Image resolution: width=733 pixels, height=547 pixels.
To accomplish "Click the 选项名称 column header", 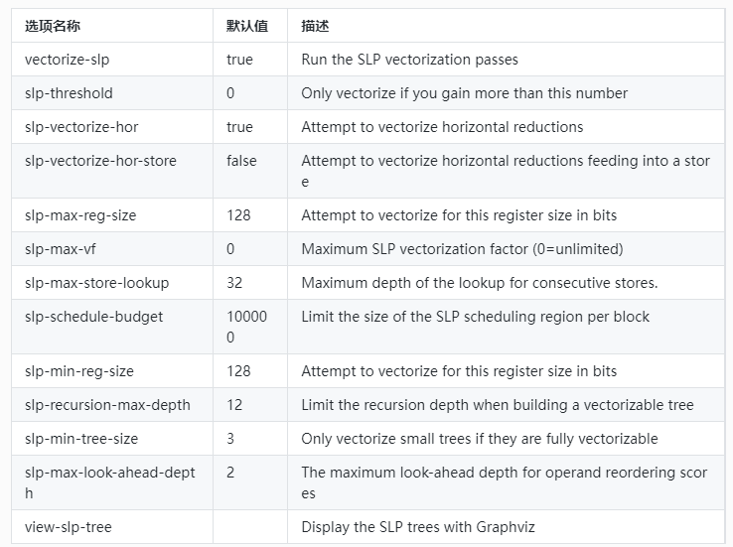I will click(x=53, y=26).
